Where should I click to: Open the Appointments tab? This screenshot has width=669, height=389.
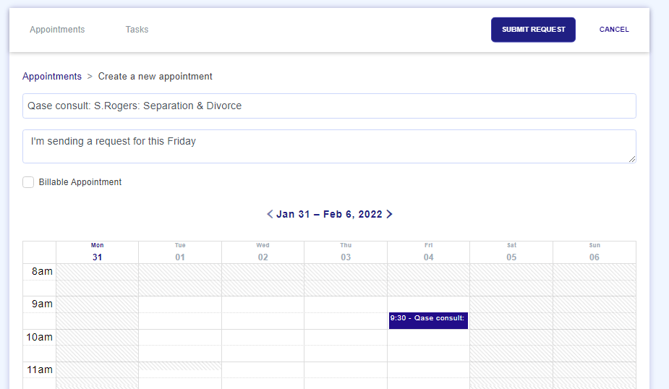(57, 30)
